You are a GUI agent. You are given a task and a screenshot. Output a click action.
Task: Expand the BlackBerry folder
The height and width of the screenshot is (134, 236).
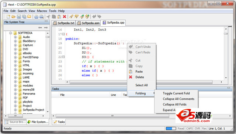(15, 41)
